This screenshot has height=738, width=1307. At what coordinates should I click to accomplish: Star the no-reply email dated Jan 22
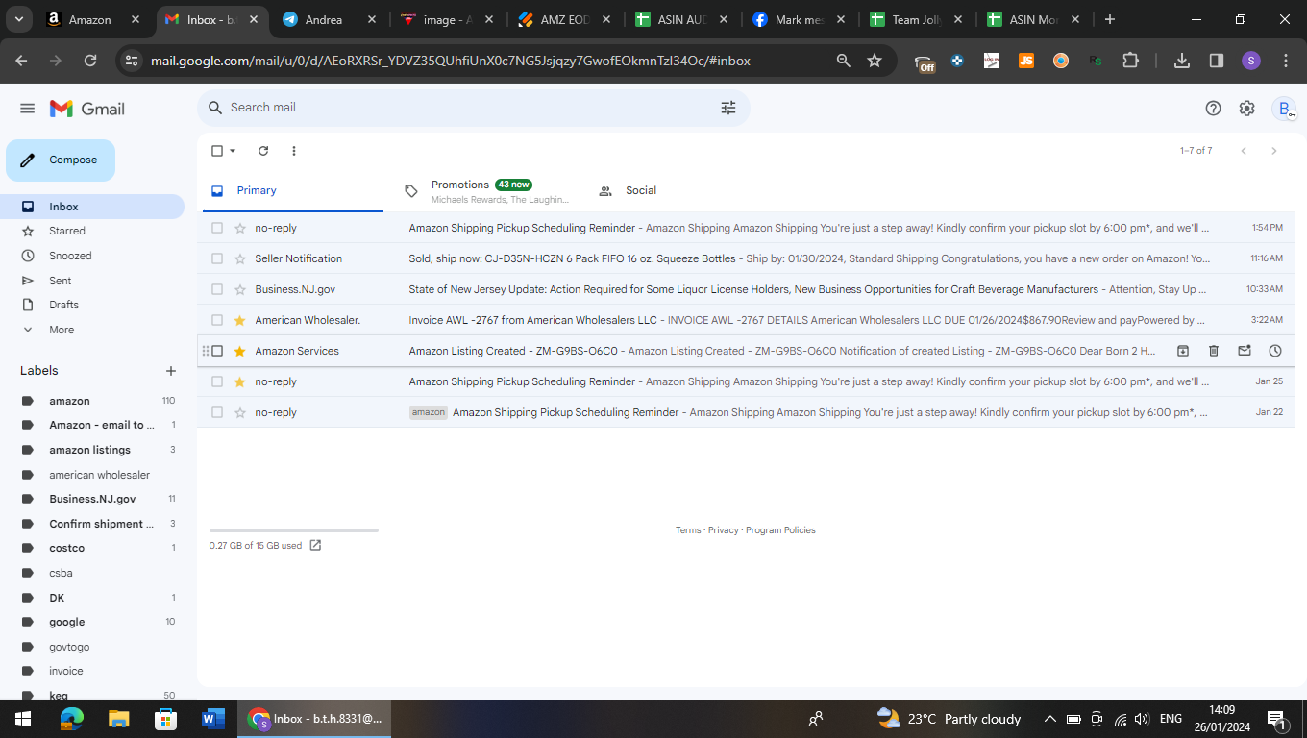(x=240, y=412)
